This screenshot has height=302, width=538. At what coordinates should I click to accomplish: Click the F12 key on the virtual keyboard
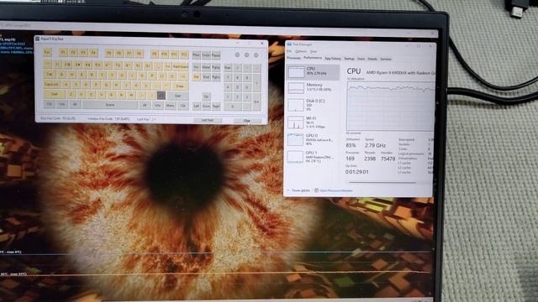184,54
